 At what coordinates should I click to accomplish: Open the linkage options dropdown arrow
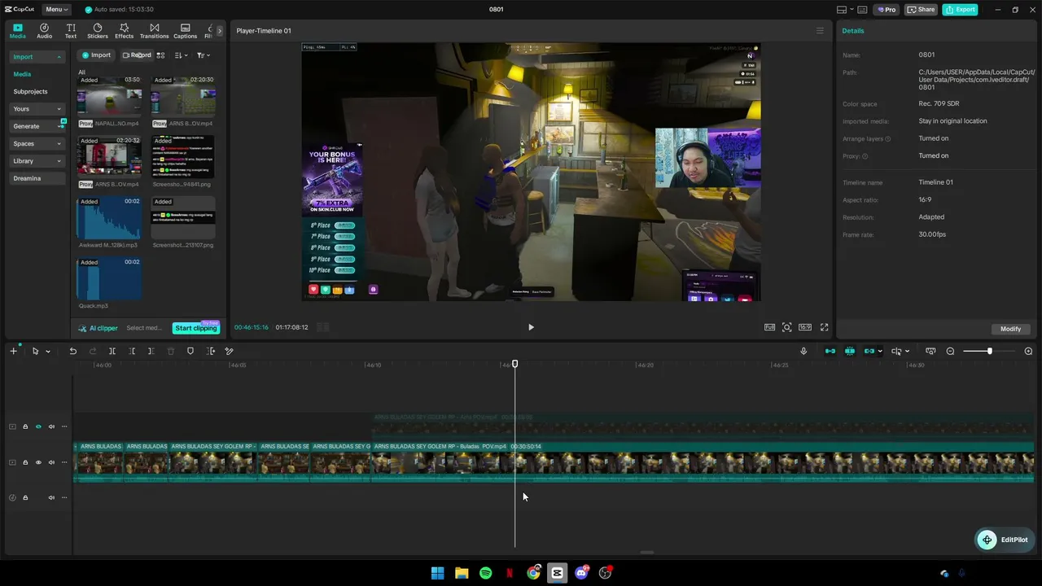880,352
